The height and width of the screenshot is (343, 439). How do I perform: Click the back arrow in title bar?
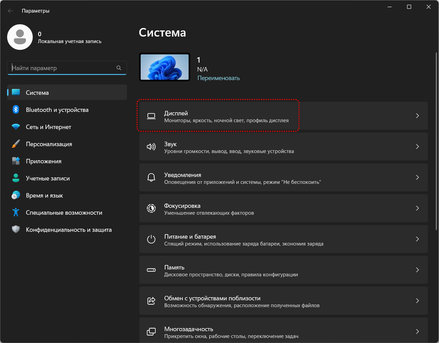click(x=11, y=11)
